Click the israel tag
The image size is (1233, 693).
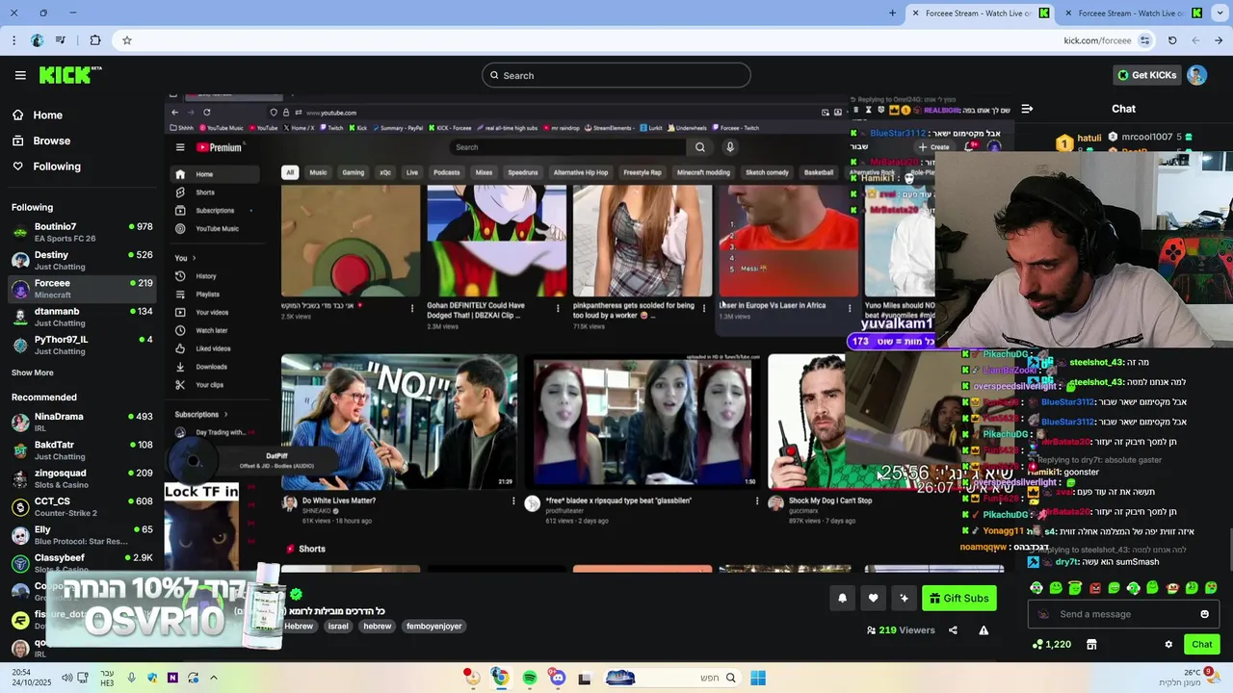(x=338, y=626)
